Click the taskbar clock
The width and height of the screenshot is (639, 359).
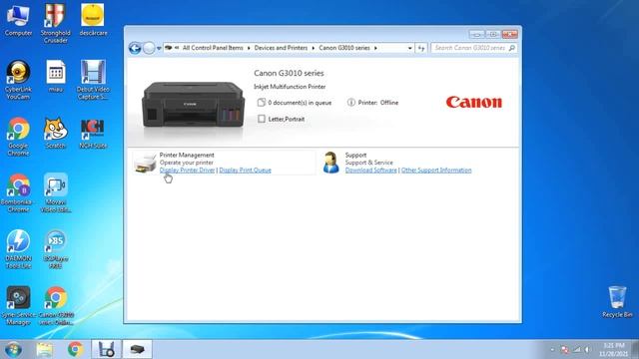click(x=613, y=350)
